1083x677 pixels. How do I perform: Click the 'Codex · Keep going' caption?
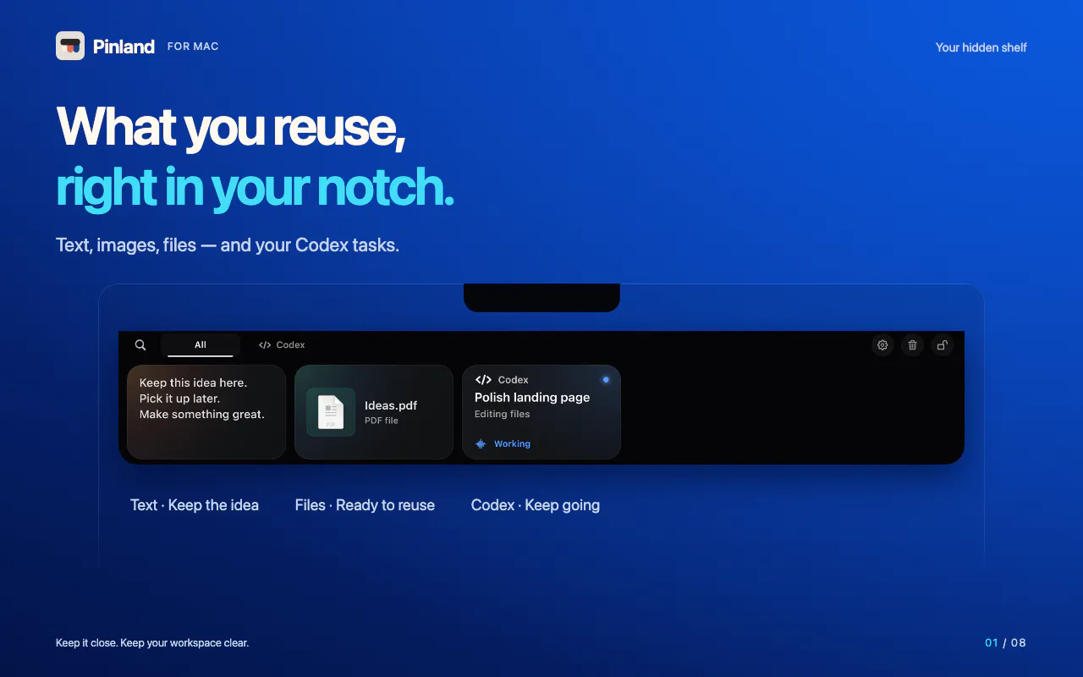[x=536, y=505]
